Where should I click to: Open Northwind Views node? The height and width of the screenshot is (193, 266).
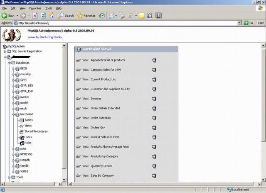tap(28, 126)
